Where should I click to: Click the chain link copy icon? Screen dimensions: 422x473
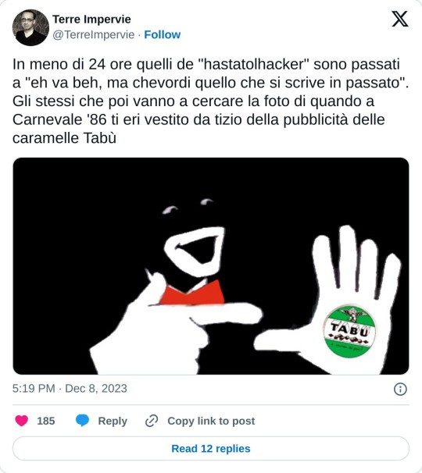152,421
